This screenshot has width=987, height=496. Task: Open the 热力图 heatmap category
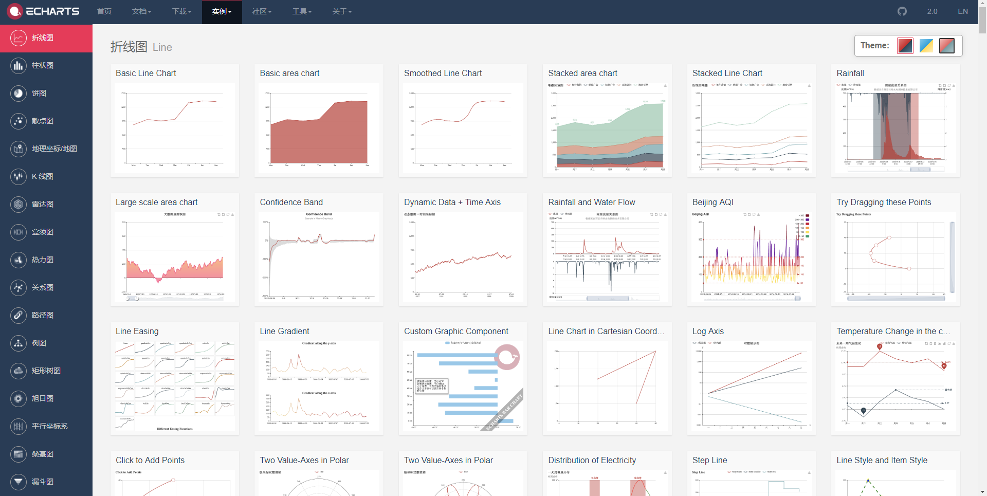46,260
